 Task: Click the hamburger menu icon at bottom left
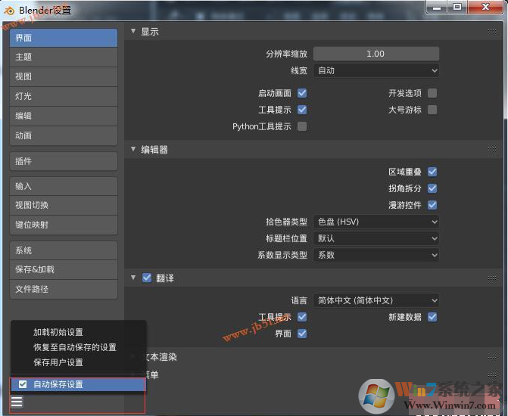(17, 402)
